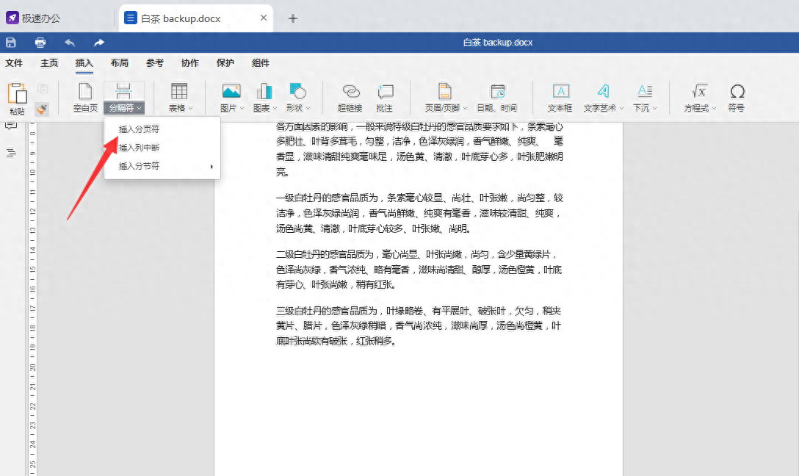The width and height of the screenshot is (799, 476).
Task: Open the comments panel in left sidebar
Action: pos(11,126)
